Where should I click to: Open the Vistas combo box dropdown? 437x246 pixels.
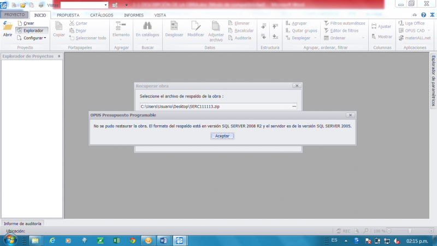coord(105,4)
